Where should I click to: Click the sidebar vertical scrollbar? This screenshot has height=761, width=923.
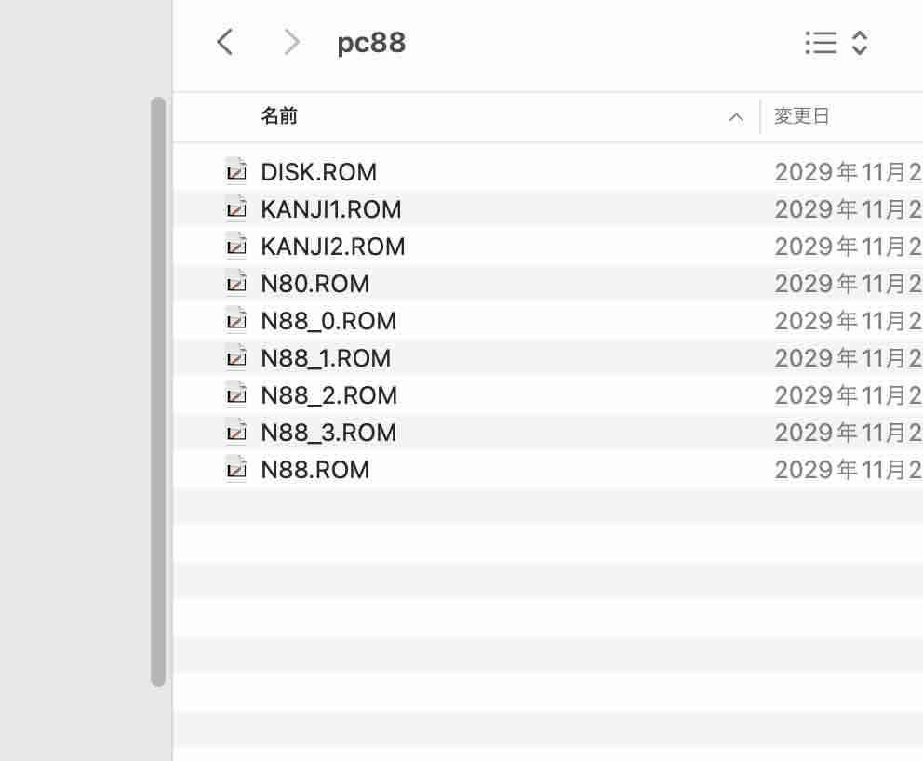(x=158, y=392)
